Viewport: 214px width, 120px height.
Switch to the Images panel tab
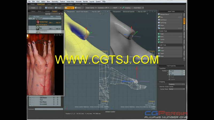click(55, 11)
